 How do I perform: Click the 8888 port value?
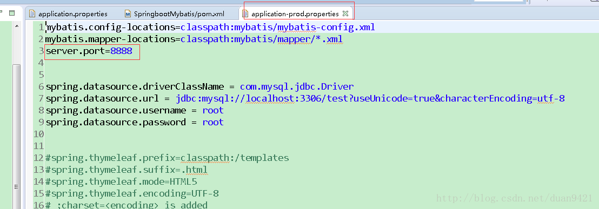coord(121,51)
